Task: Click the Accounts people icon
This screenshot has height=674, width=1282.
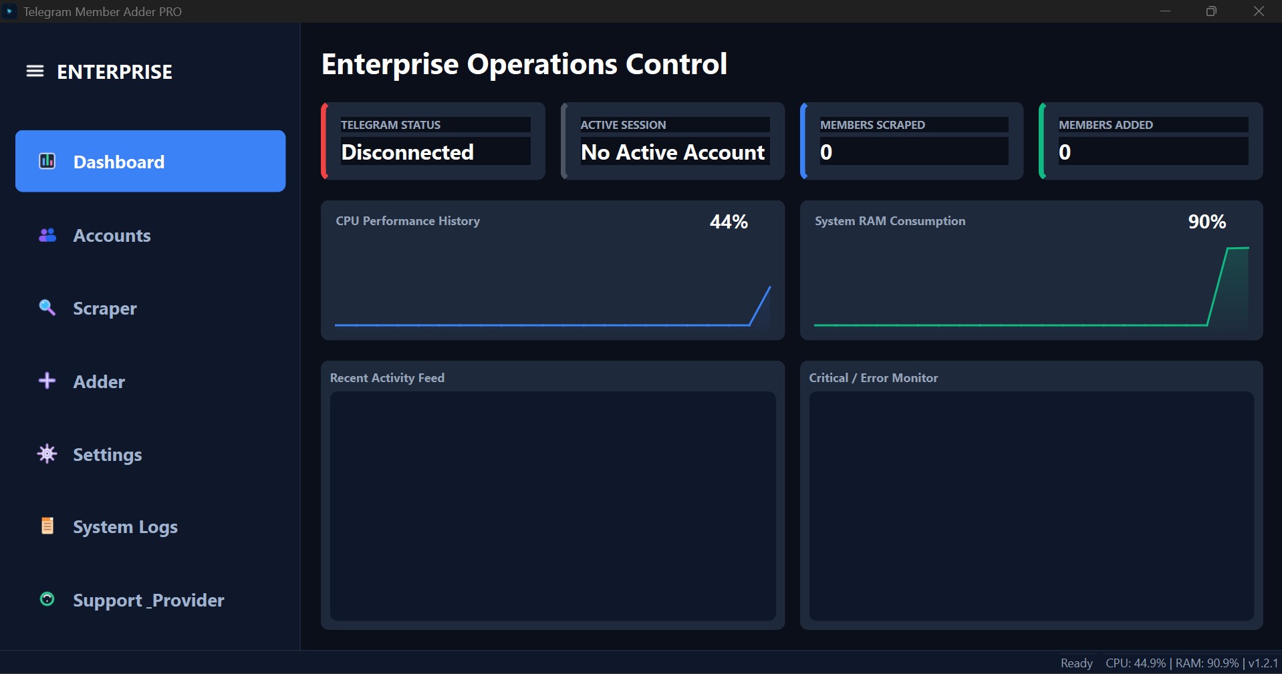Action: 47,235
